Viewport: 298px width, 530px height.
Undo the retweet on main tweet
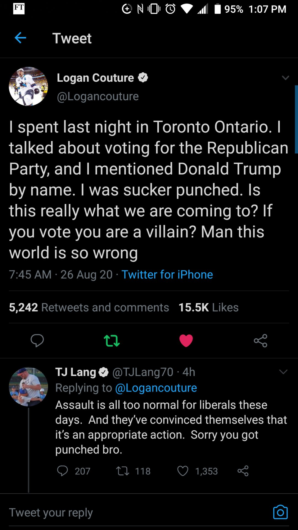point(112,341)
